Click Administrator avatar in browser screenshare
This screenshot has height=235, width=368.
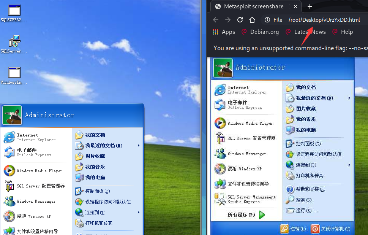click(x=223, y=68)
